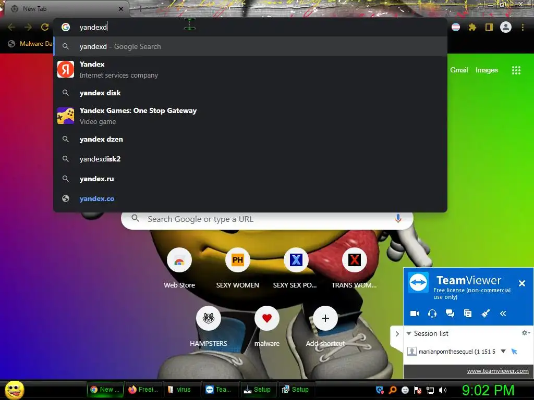534x400 pixels.
Task: Select the yandexd Google Search suggestion
Action: [250, 46]
